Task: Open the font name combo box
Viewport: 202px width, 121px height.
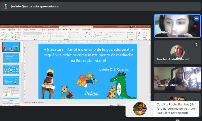Action: click(x=31, y=33)
